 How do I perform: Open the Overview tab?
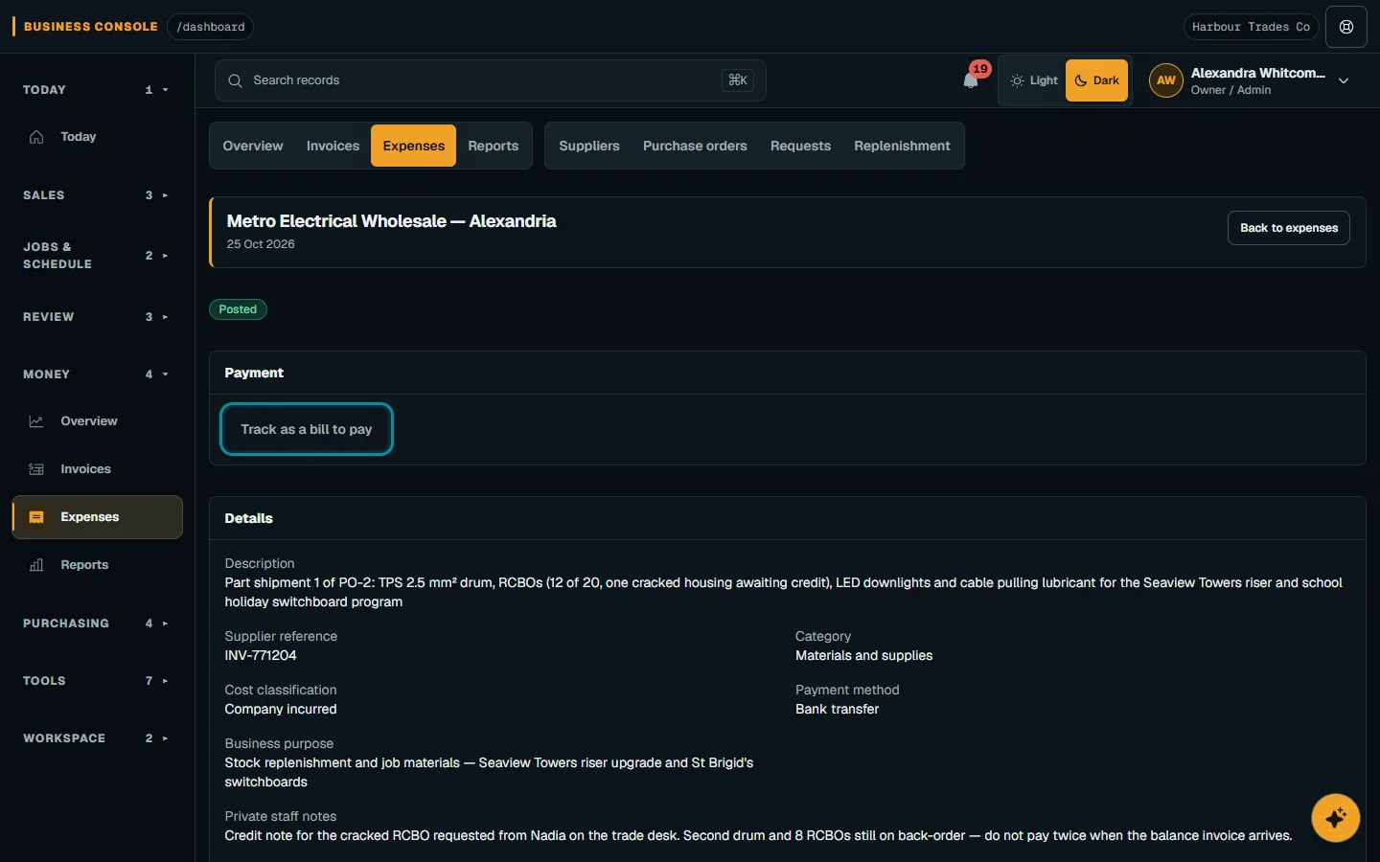click(253, 146)
